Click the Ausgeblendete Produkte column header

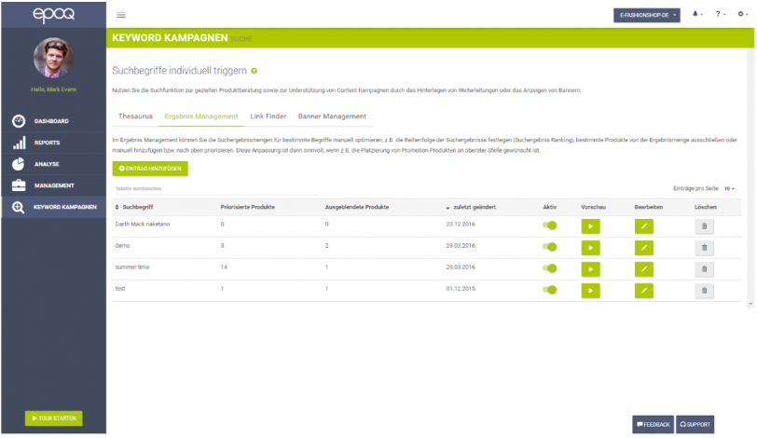[x=357, y=207]
